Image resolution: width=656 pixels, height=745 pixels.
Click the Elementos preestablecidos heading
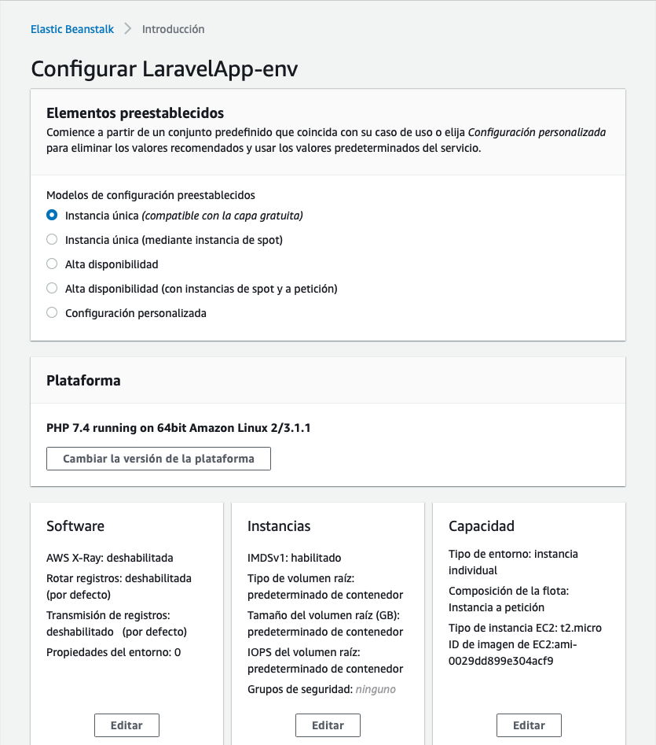tap(135, 113)
